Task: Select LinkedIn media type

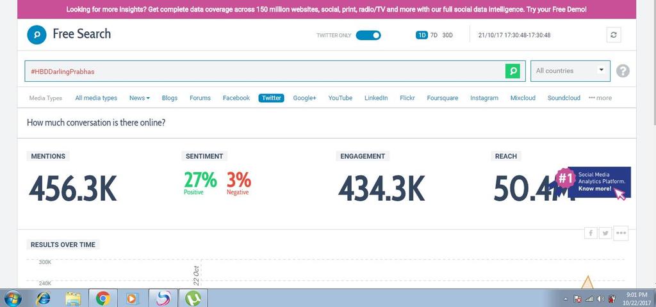Action: 375,98
